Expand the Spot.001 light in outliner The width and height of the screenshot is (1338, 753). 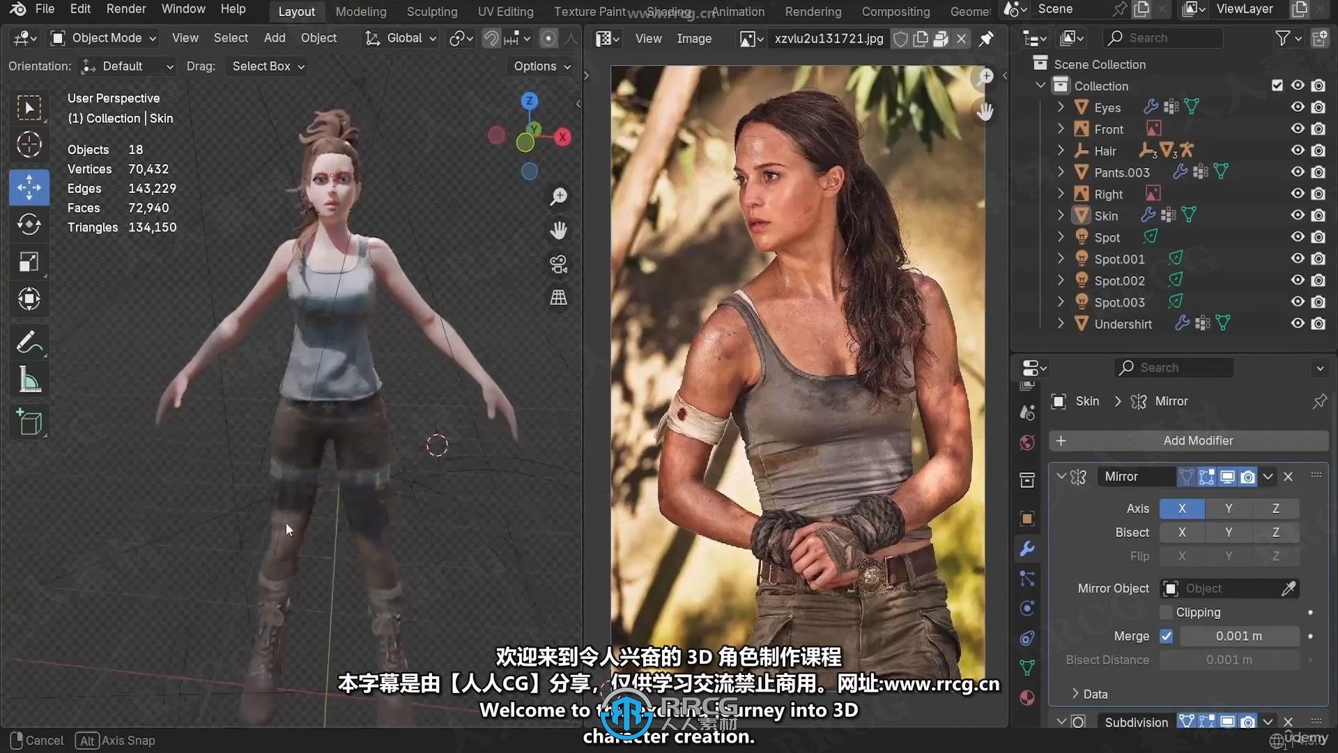click(x=1061, y=259)
